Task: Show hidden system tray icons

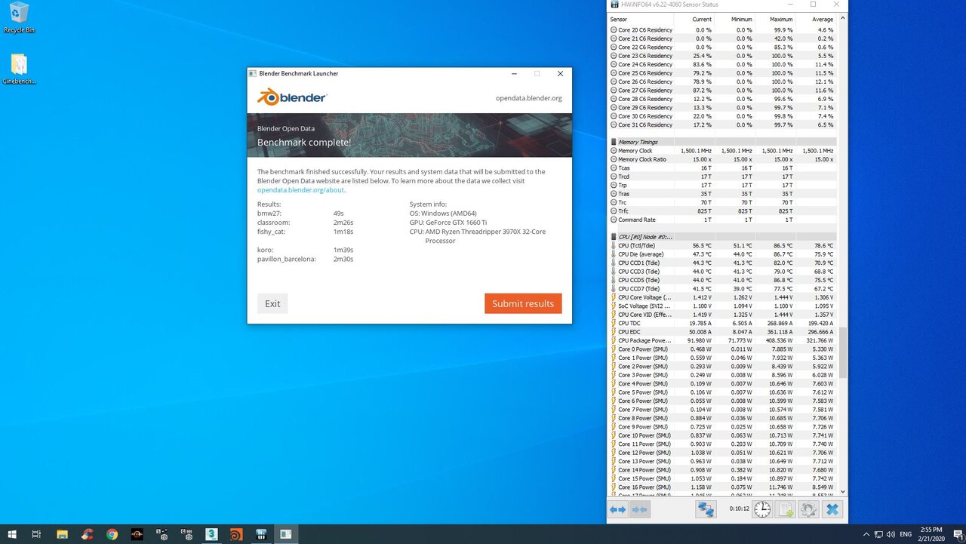Action: tap(866, 534)
